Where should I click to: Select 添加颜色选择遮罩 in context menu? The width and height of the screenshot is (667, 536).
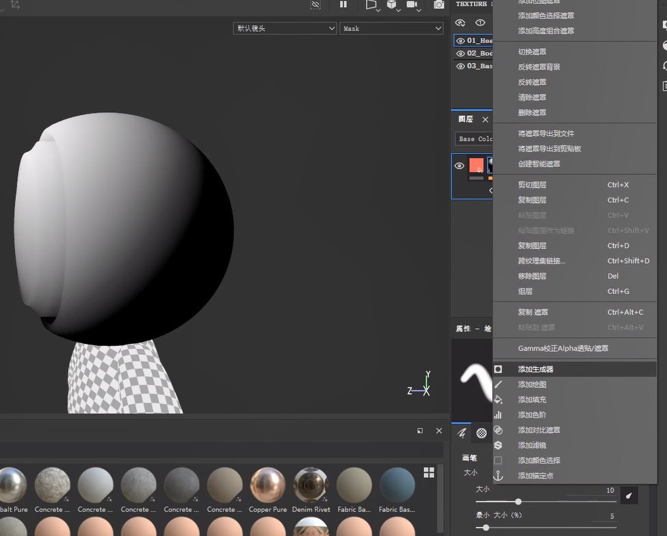point(575,16)
